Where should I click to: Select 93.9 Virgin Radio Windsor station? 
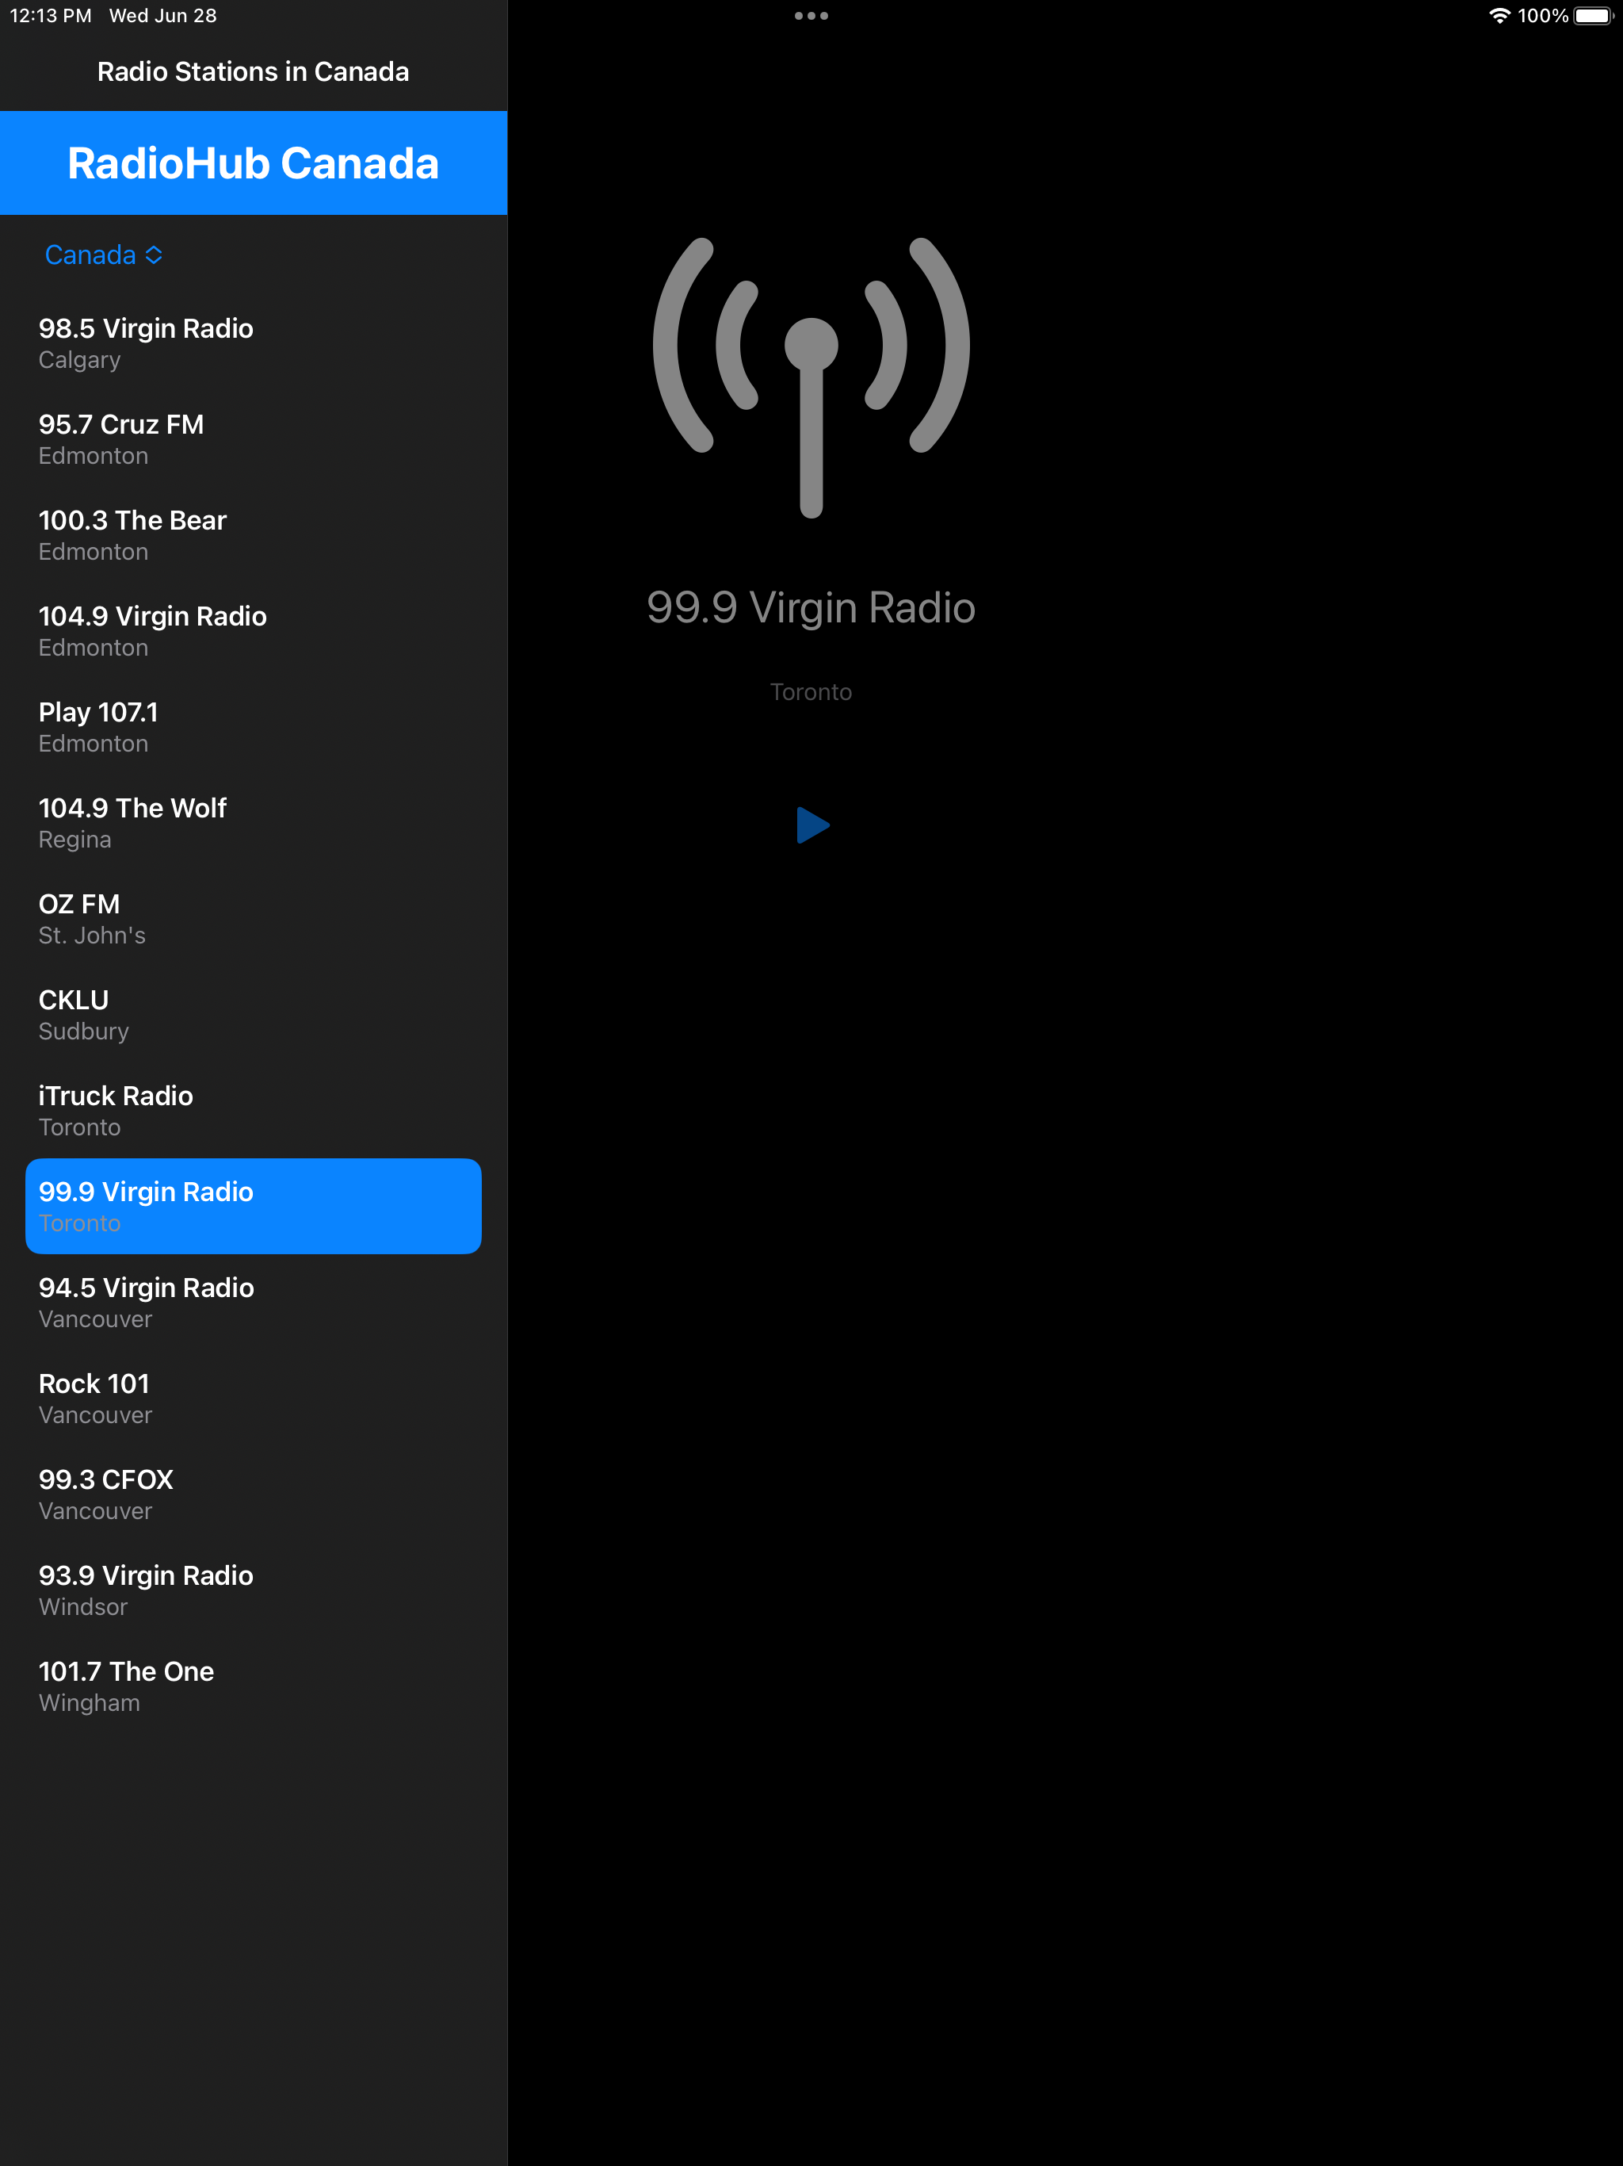[x=254, y=1590]
